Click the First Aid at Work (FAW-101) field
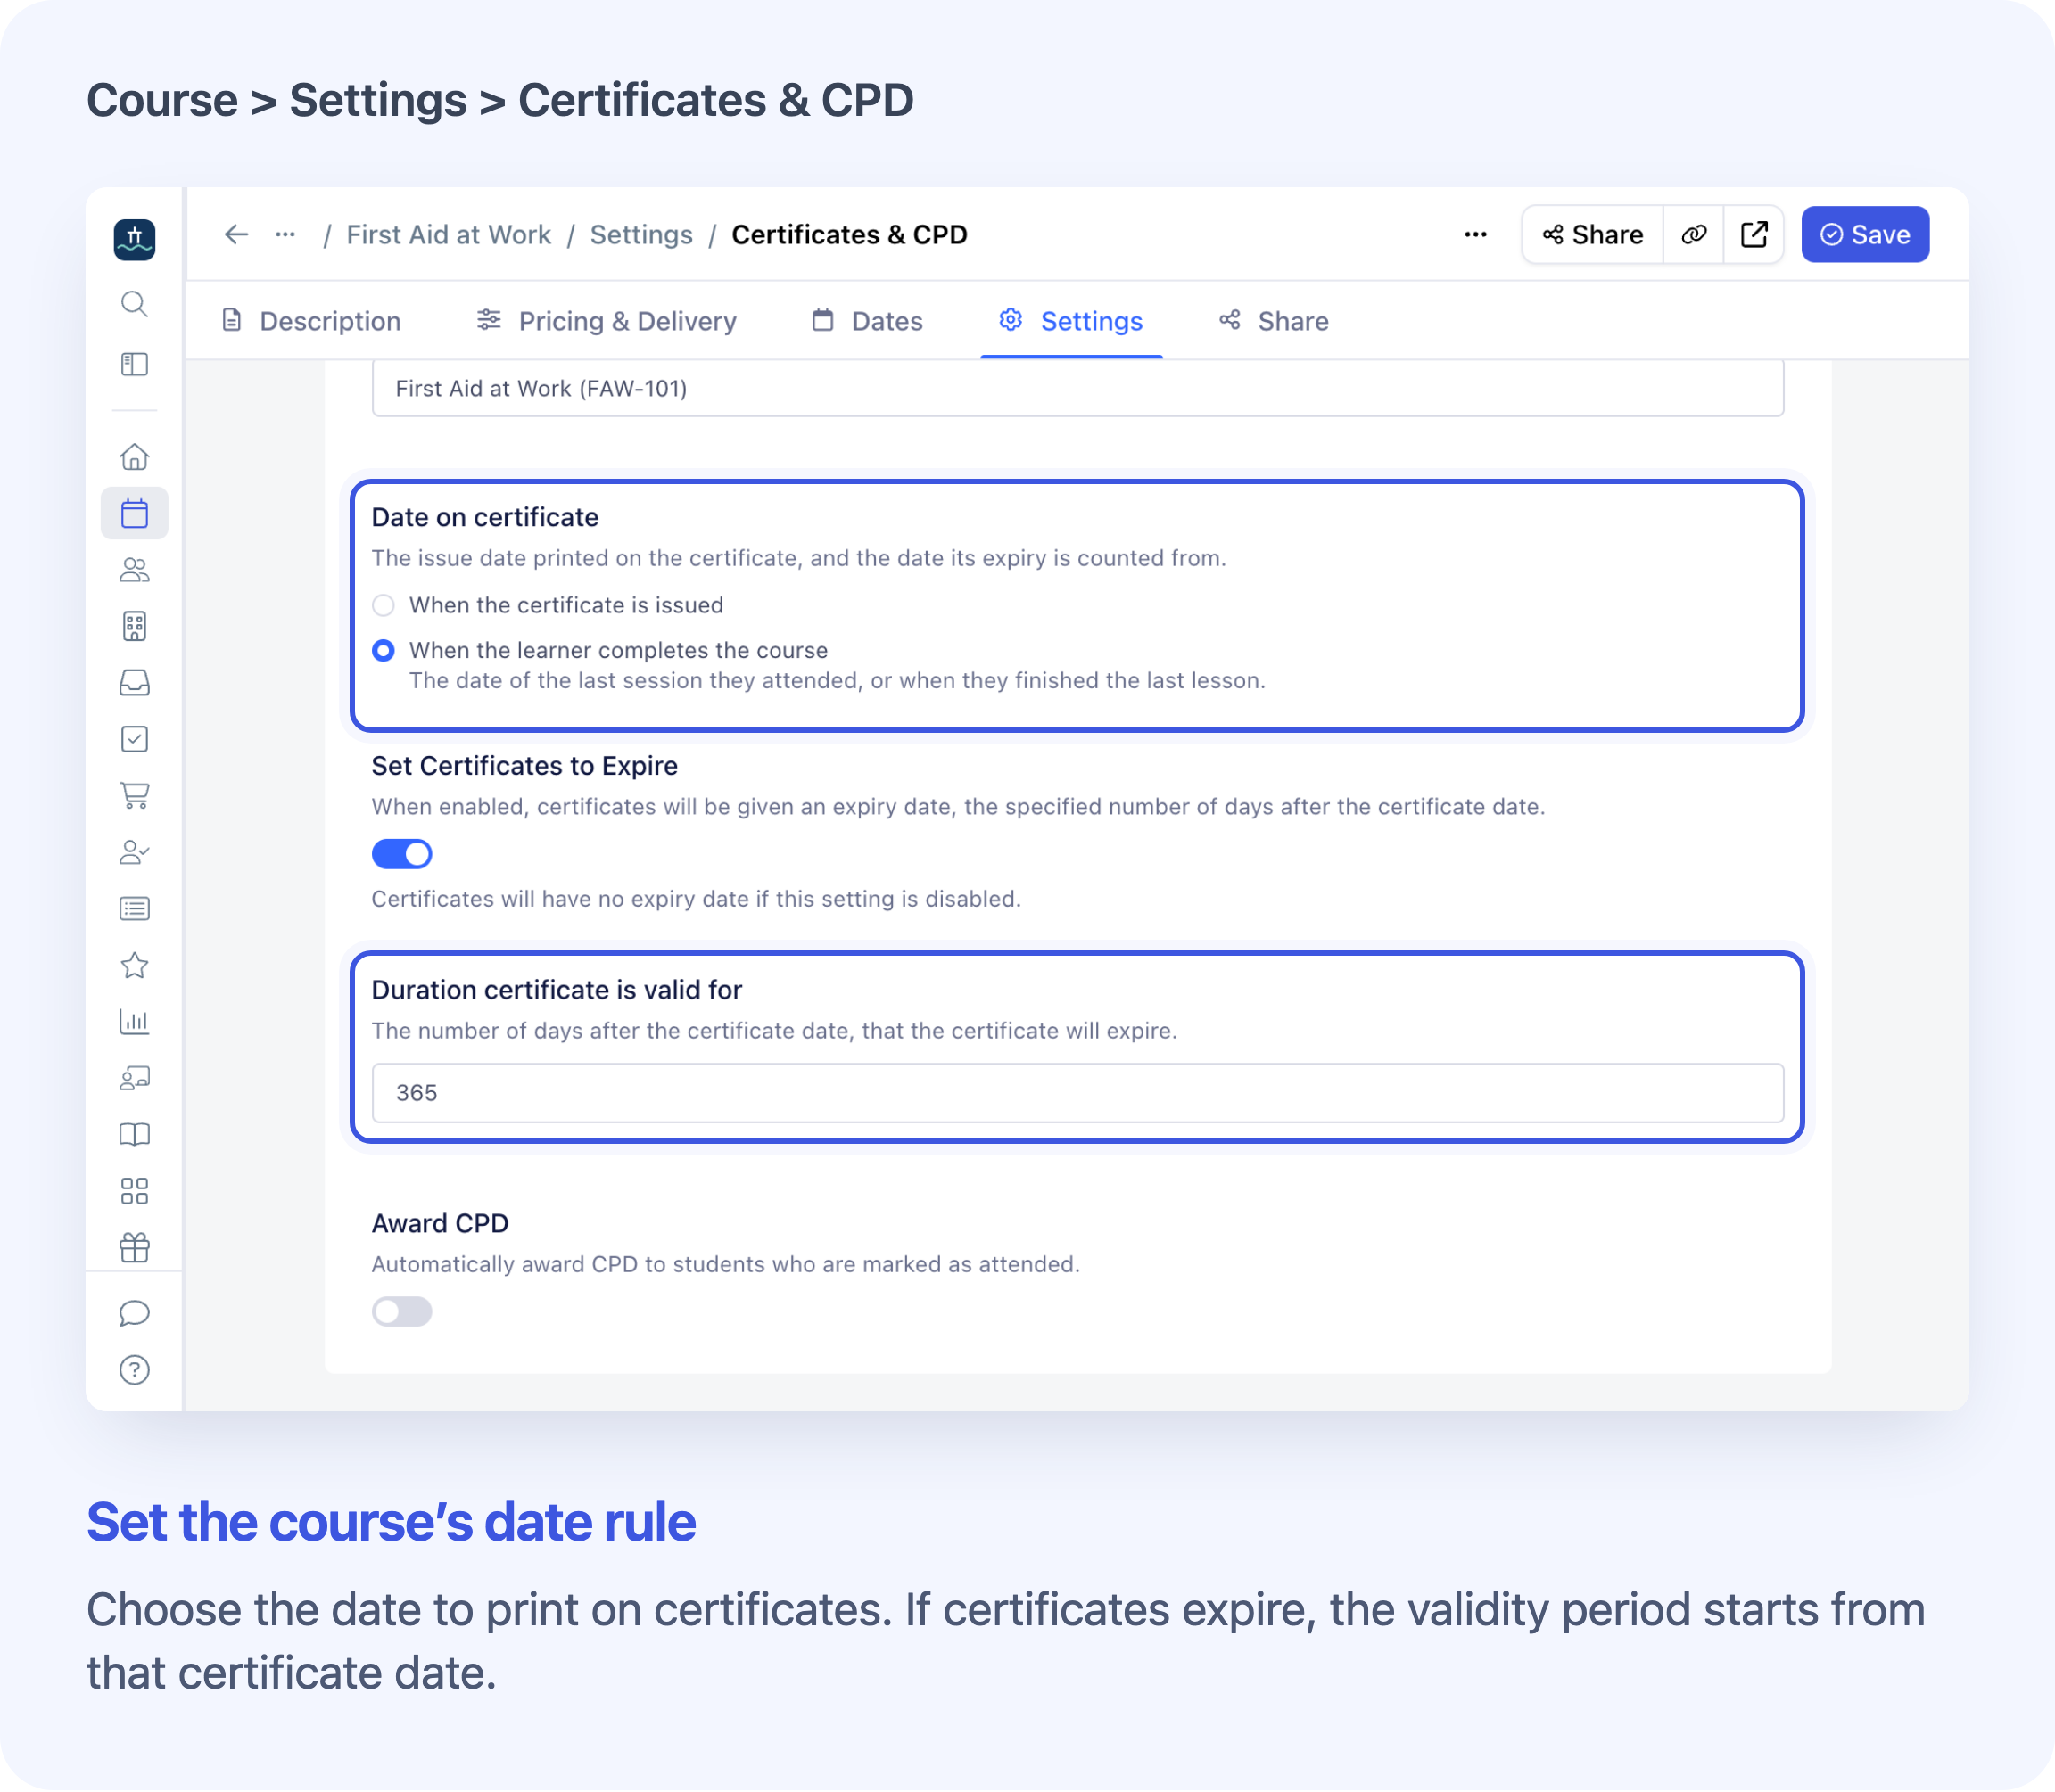This screenshot has width=2055, height=1792. point(1077,388)
